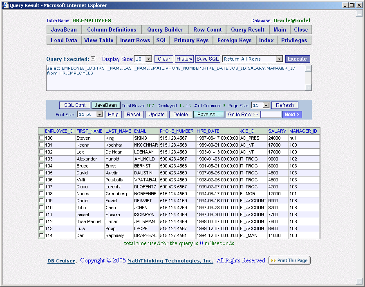
Task: Mark the checkbox for employee 104 Bruce
Action: pos(41,166)
